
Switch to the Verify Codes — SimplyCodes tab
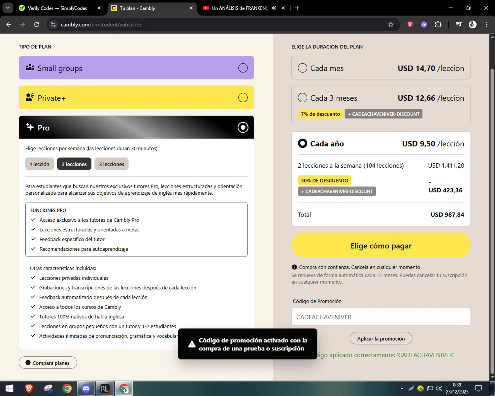click(x=57, y=8)
